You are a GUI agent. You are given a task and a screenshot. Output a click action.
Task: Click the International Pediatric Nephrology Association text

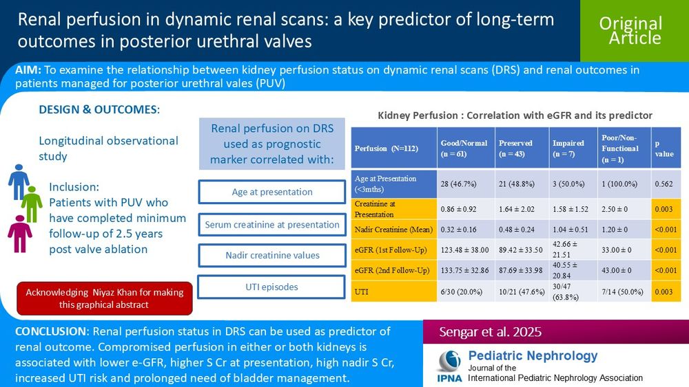(555, 378)
